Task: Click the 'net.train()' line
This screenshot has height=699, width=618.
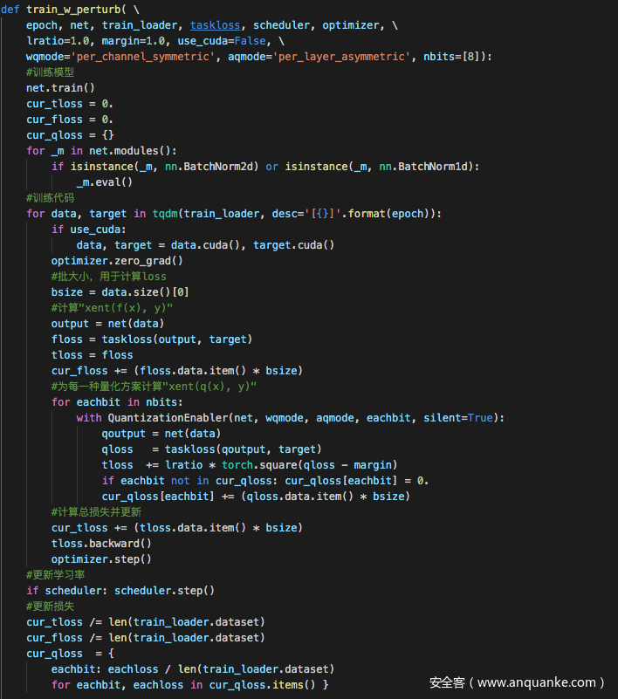Action: point(60,88)
